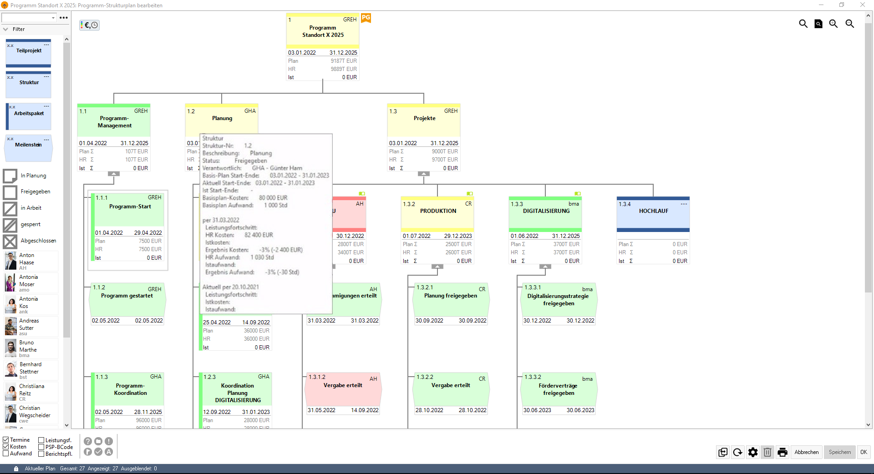The image size is (874, 474).
Task: Select Bruno Marthe in the person list
Action: pyautogui.click(x=31, y=349)
